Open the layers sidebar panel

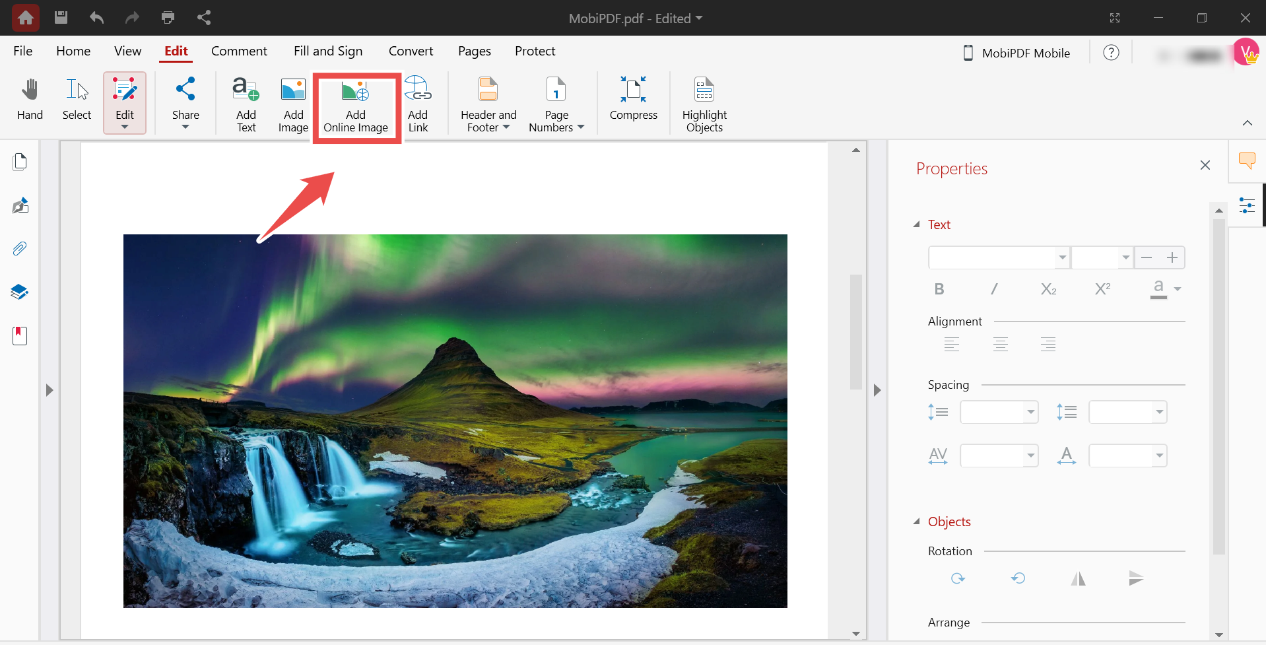[20, 292]
